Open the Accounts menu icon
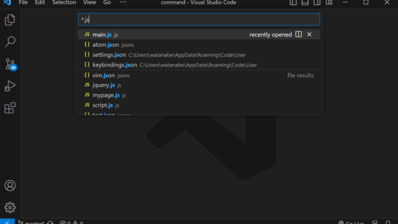This screenshot has width=398, height=224. tap(10, 185)
